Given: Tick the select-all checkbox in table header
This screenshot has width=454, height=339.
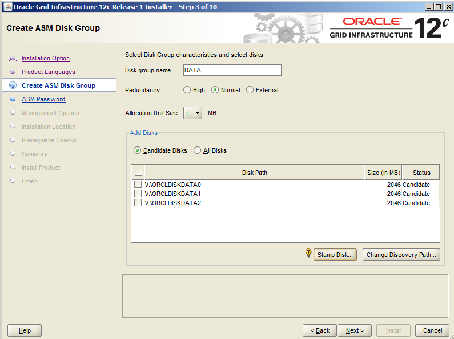Looking at the screenshot, I should (x=138, y=173).
